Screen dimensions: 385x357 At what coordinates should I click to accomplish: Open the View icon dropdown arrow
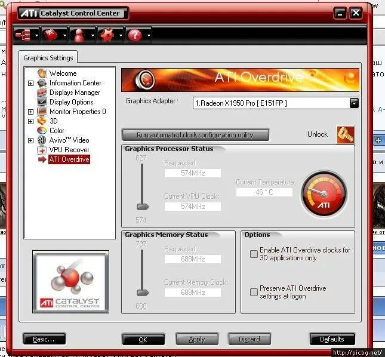(36, 36)
